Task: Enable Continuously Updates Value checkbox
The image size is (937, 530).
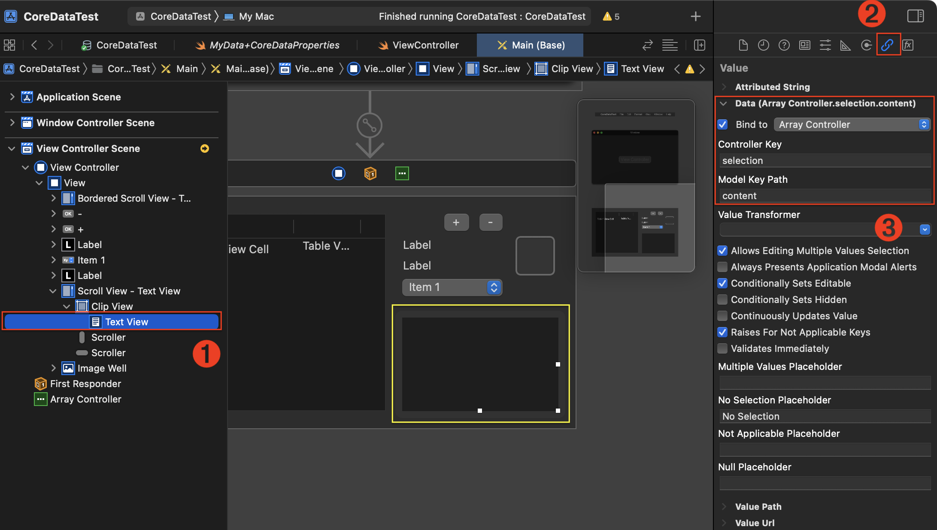Action: pyautogui.click(x=723, y=316)
